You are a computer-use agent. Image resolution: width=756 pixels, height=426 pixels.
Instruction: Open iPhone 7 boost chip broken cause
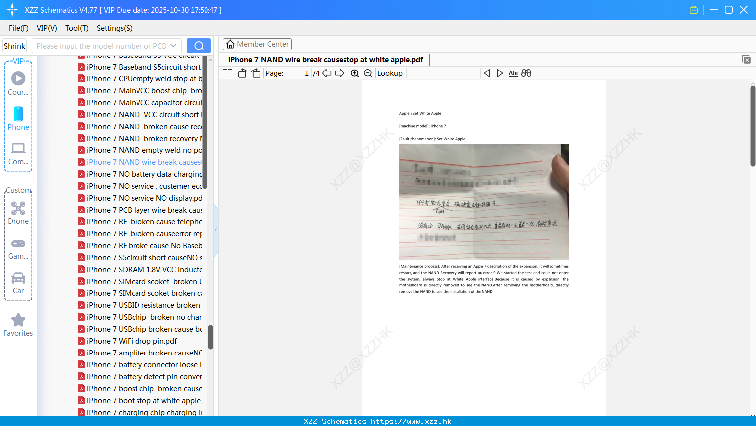point(140,389)
